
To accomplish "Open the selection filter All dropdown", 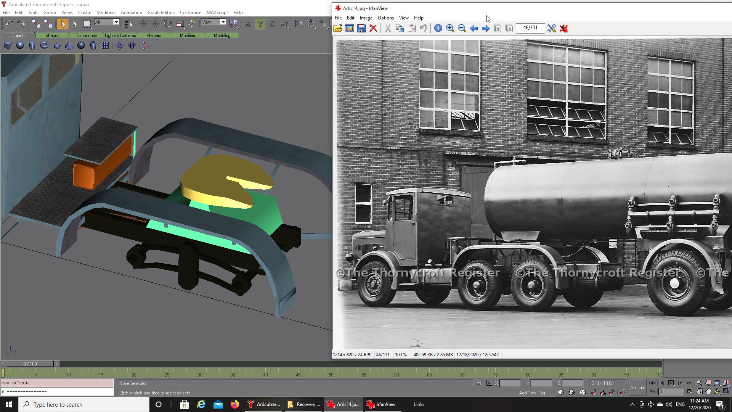I will click(x=107, y=22).
